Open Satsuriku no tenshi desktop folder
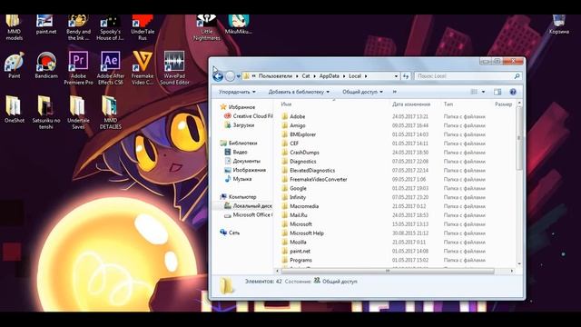 click(x=46, y=113)
